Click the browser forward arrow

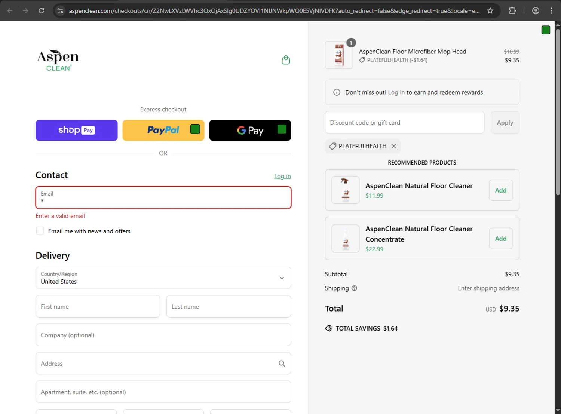(x=25, y=11)
